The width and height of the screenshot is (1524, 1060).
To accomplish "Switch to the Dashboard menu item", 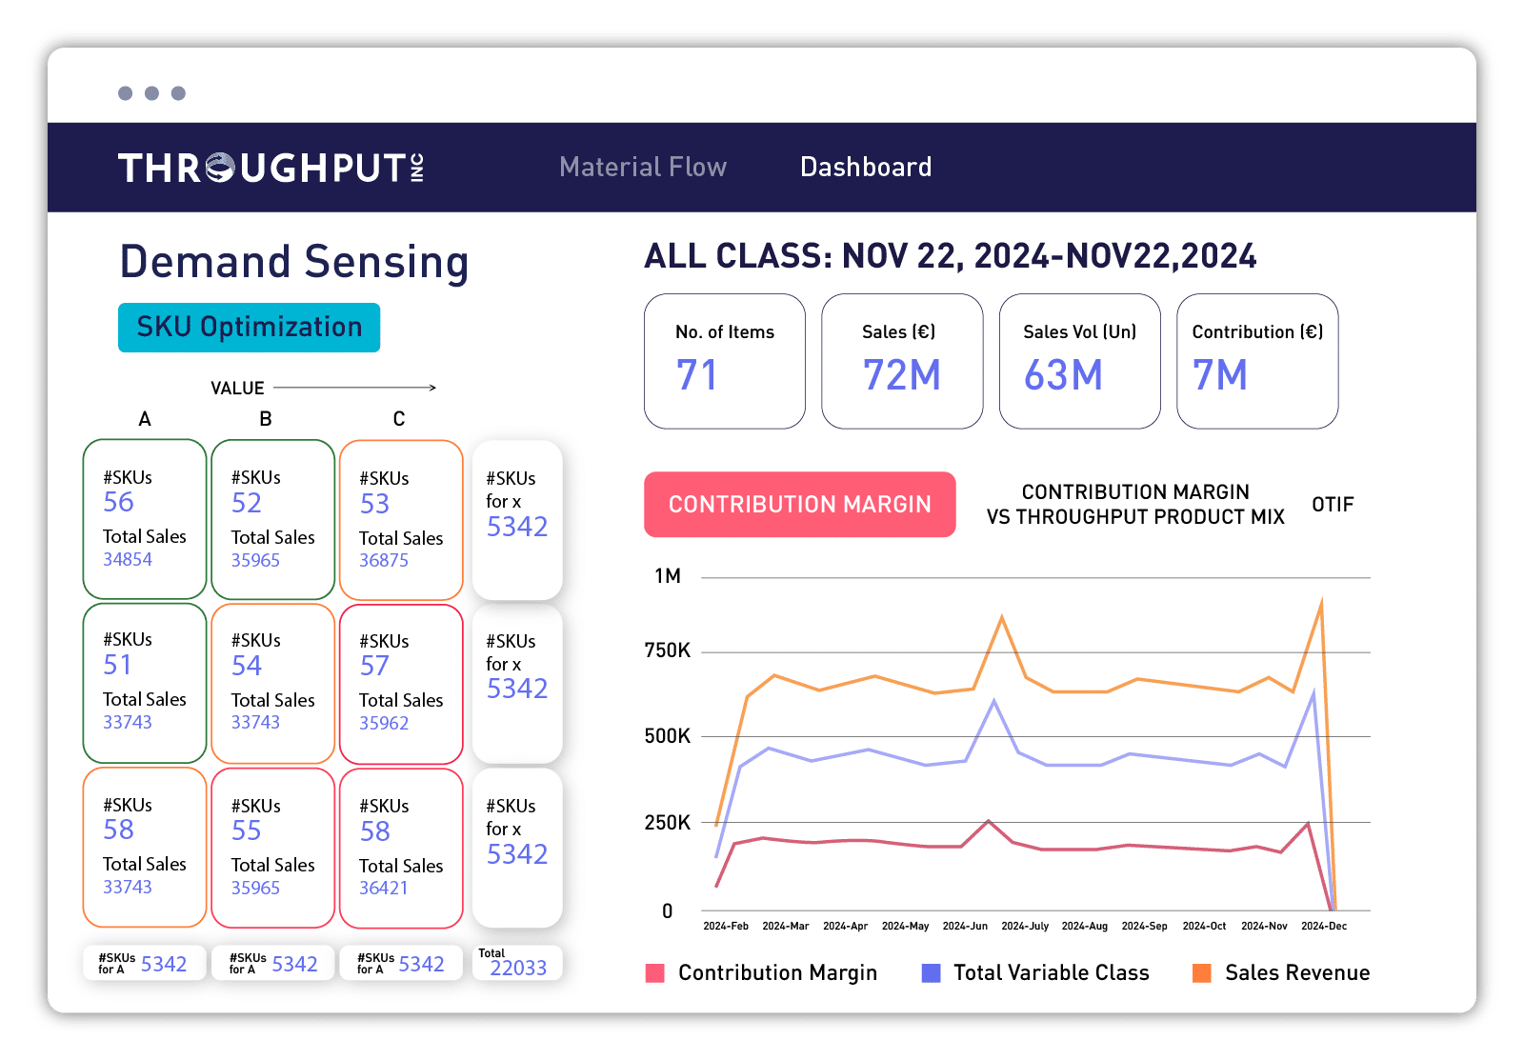I will point(865,168).
